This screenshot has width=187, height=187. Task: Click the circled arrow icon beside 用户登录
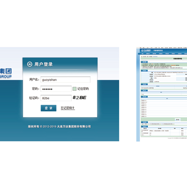coord(30,64)
